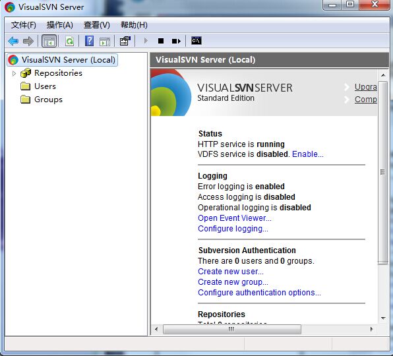Click the Repositories node icon

pos(26,73)
